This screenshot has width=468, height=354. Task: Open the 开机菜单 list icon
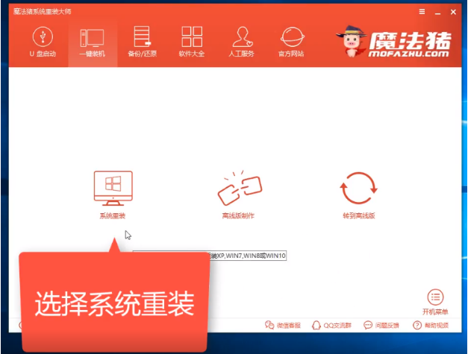click(x=435, y=297)
